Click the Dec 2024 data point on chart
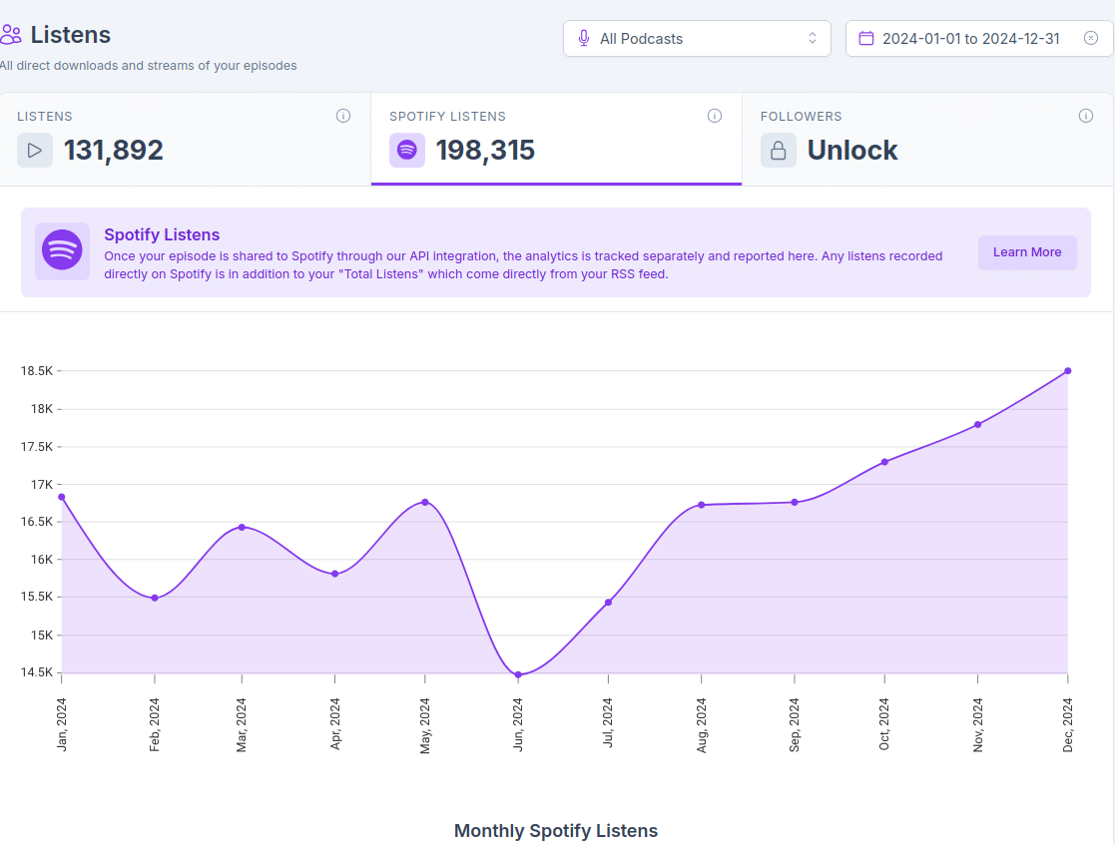Screen dimensions: 1115x845 1068,371
